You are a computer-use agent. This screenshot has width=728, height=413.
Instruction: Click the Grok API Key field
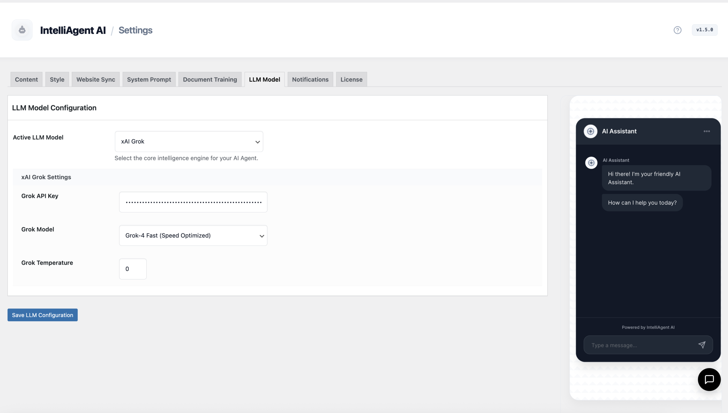coord(193,202)
